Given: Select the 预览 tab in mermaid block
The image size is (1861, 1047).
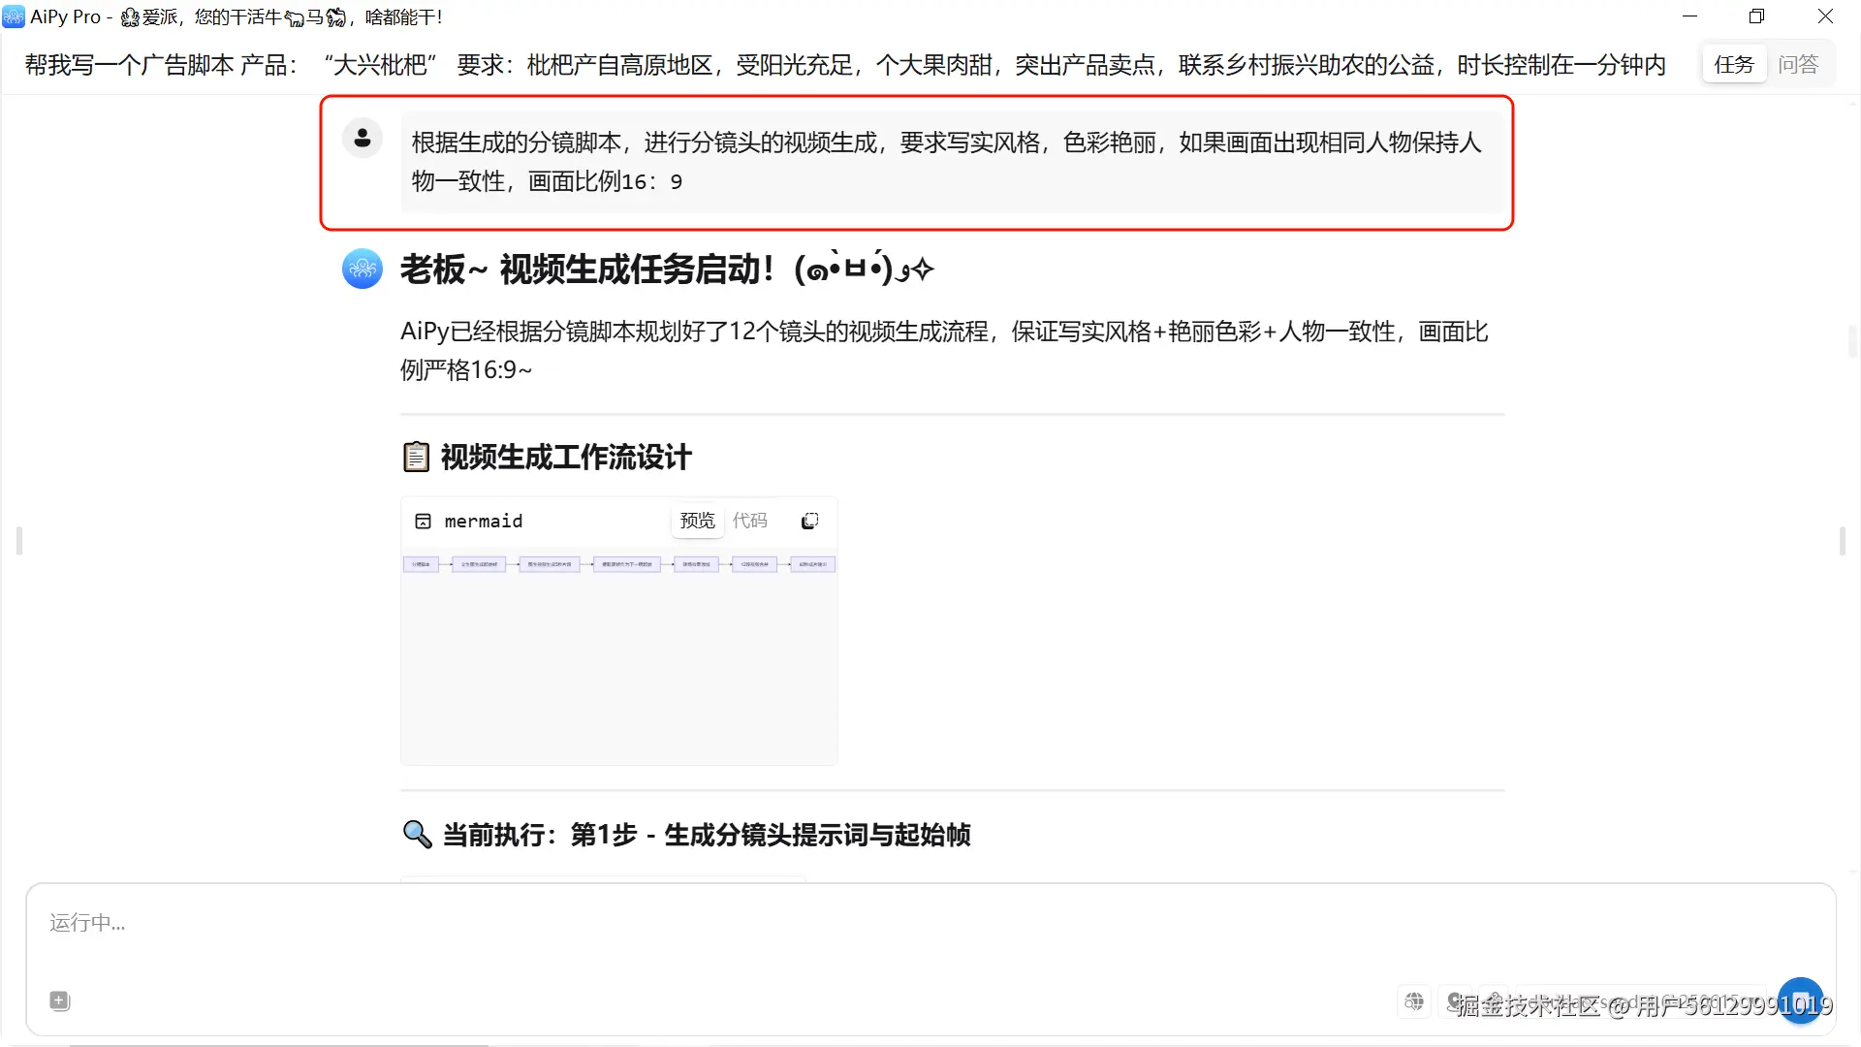Looking at the screenshot, I should click(x=697, y=521).
